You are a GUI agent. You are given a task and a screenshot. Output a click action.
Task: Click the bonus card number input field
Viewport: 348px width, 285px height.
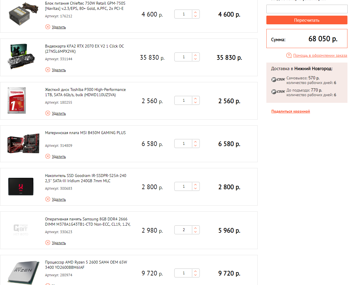(x=307, y=9)
